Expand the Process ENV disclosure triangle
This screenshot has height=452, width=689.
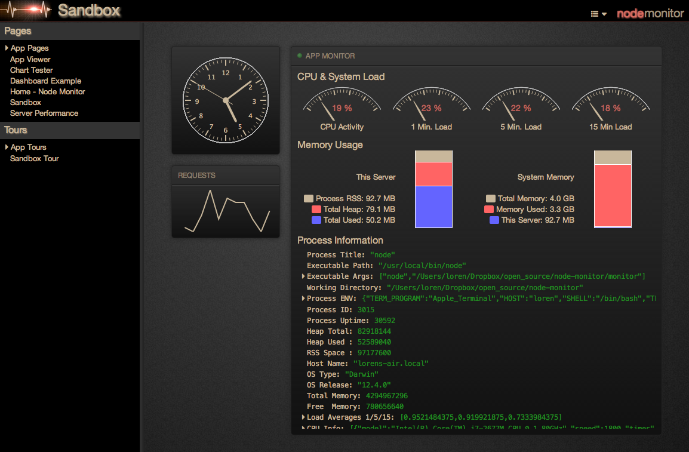(x=303, y=299)
